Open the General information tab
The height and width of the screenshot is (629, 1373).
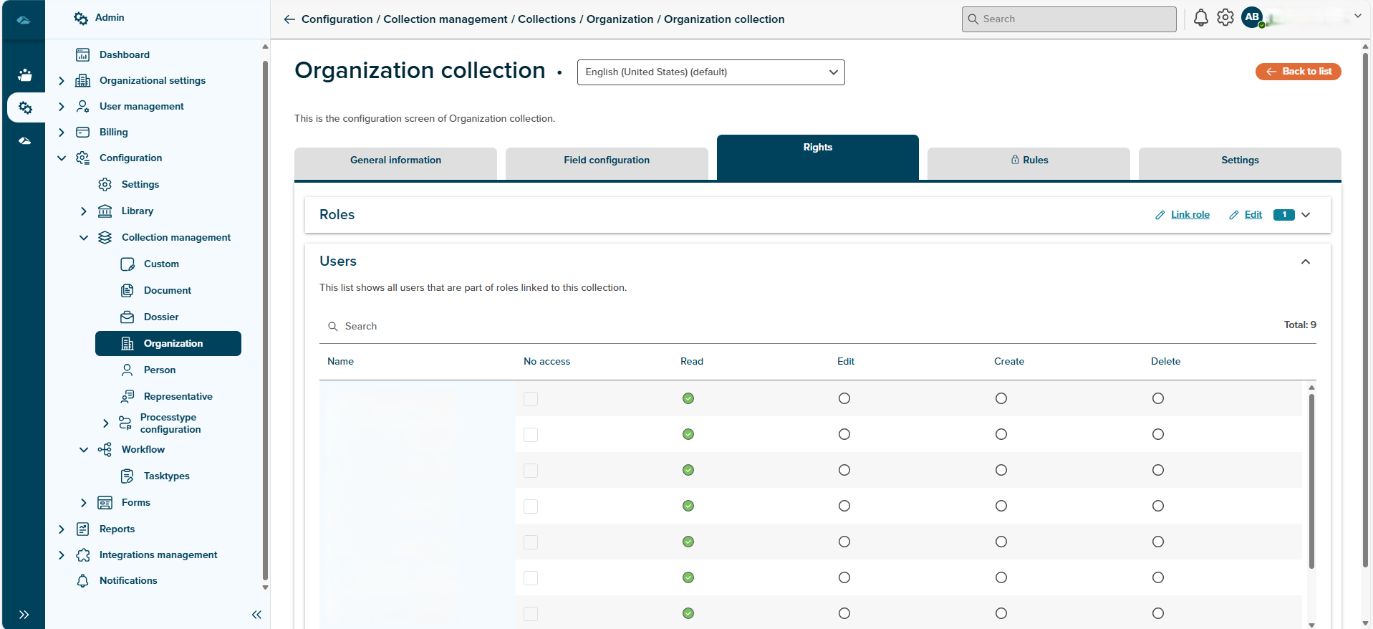pos(395,160)
